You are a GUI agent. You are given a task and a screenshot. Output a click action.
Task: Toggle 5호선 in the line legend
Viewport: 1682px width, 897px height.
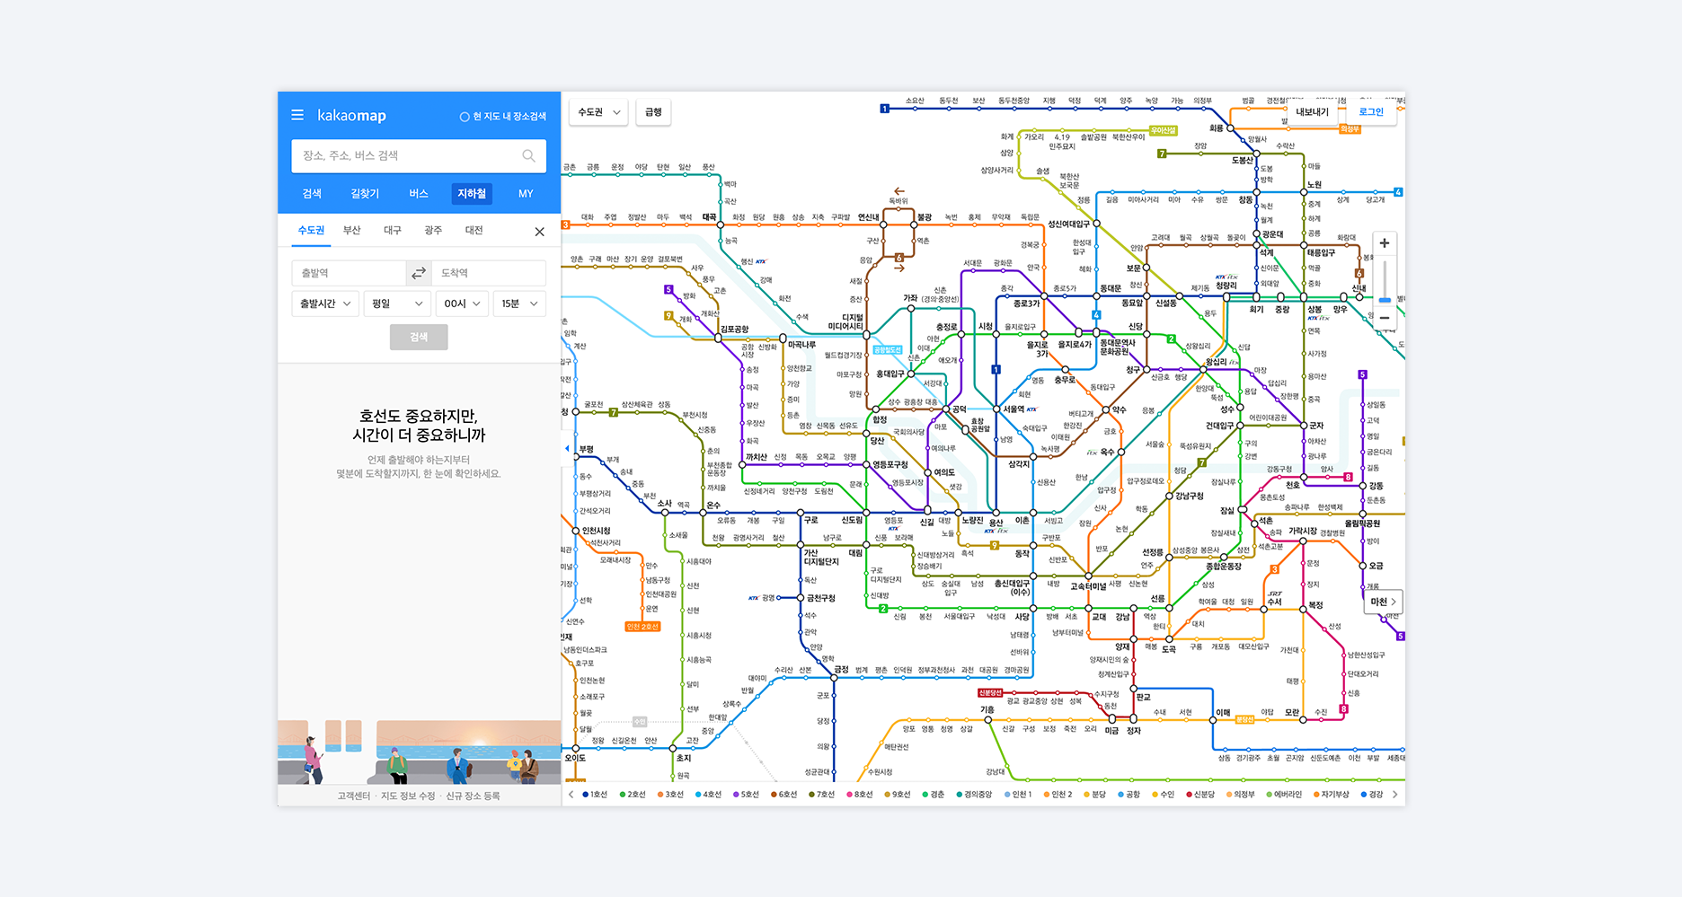[x=746, y=795]
